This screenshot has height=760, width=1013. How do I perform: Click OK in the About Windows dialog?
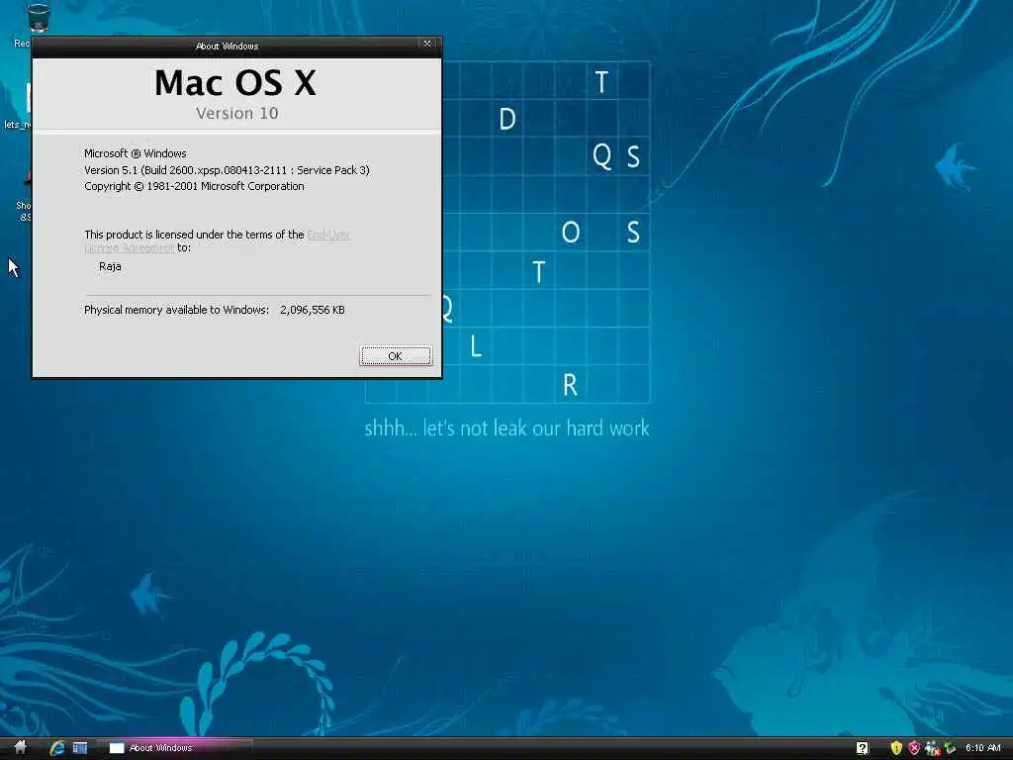tap(396, 356)
